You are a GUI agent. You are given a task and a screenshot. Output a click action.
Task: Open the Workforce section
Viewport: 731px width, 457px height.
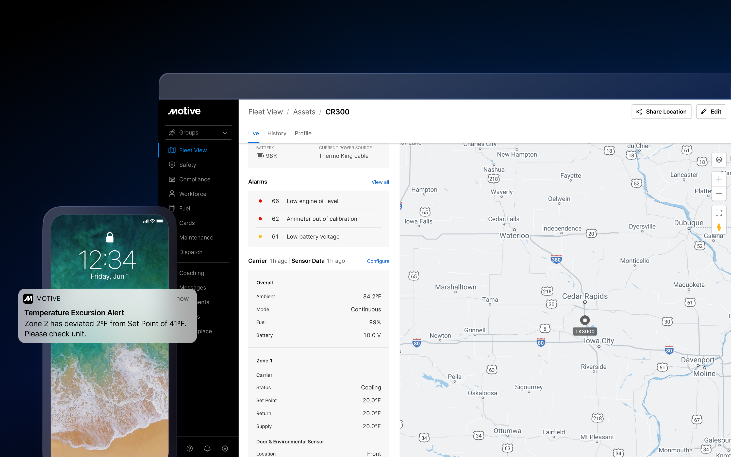click(193, 194)
